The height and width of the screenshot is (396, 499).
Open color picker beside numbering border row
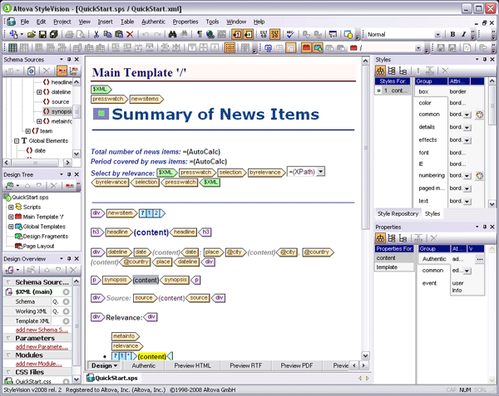pos(479,176)
